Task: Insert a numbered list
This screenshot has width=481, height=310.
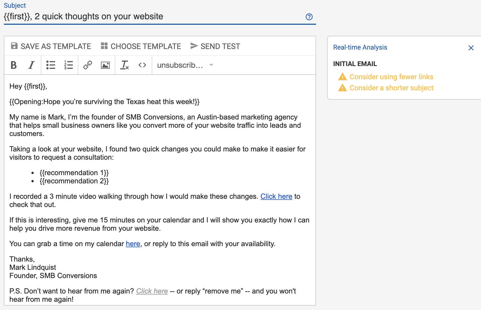Action: [68, 65]
